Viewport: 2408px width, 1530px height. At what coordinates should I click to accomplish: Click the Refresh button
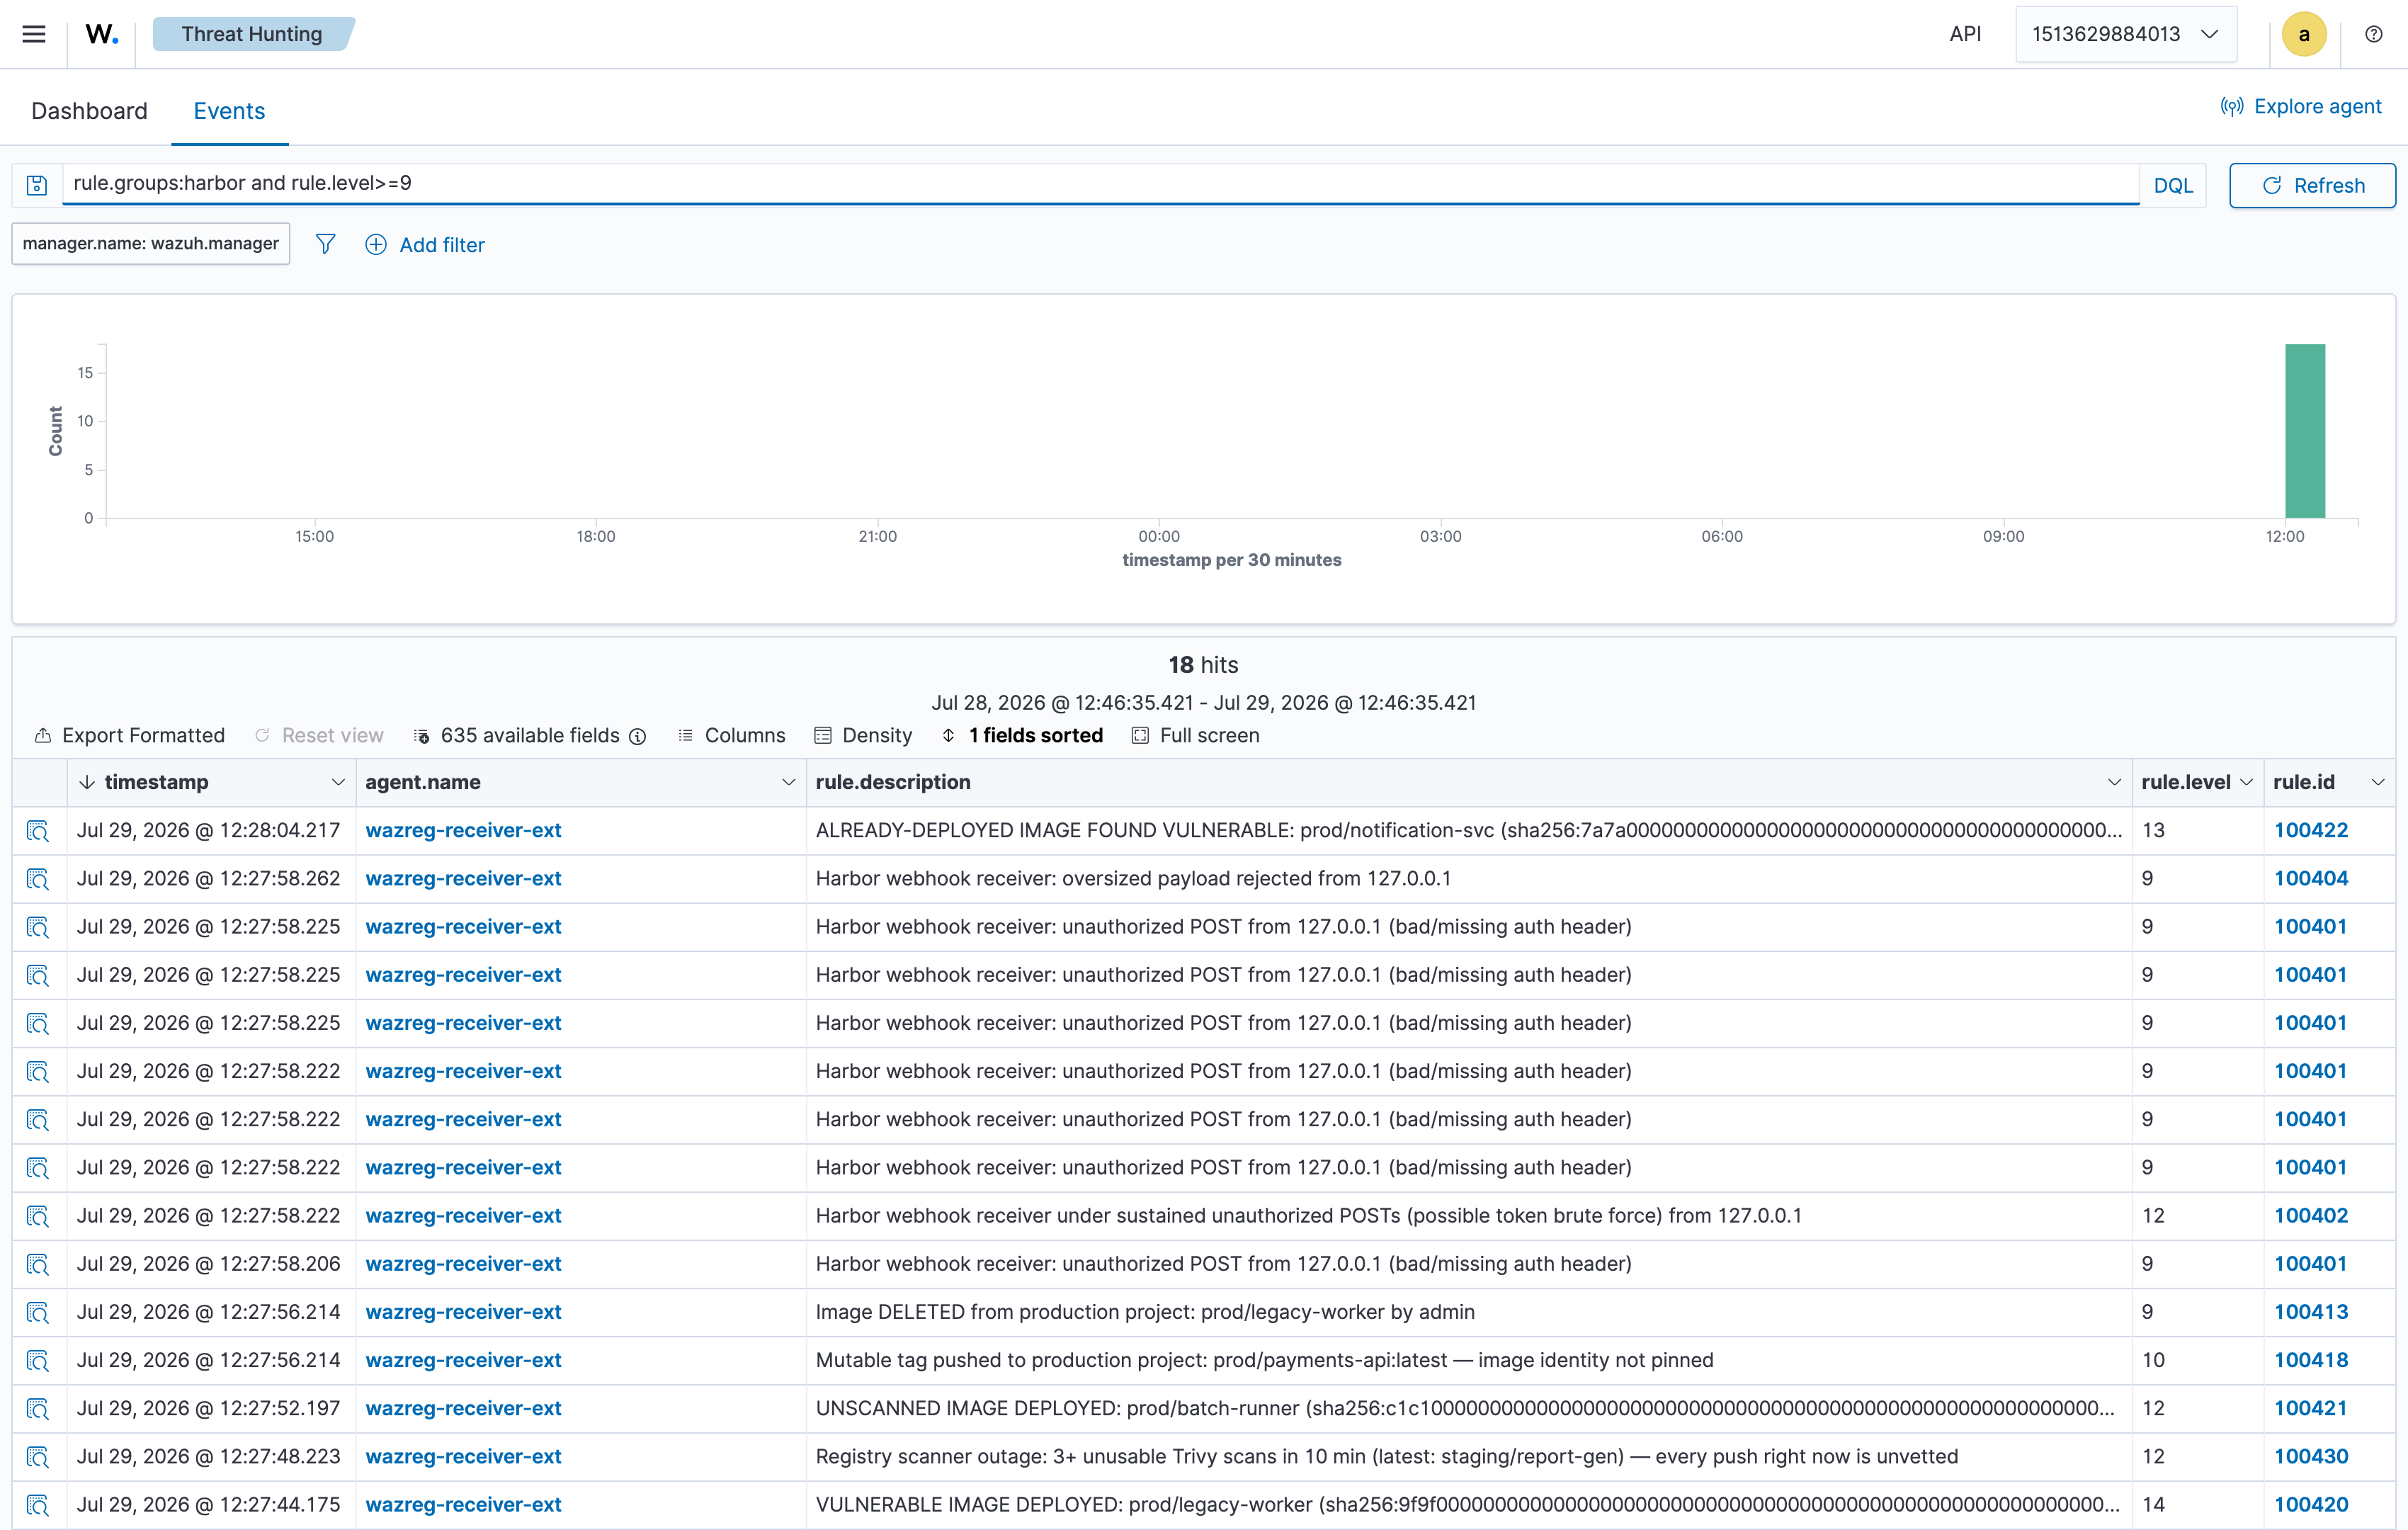click(2312, 185)
